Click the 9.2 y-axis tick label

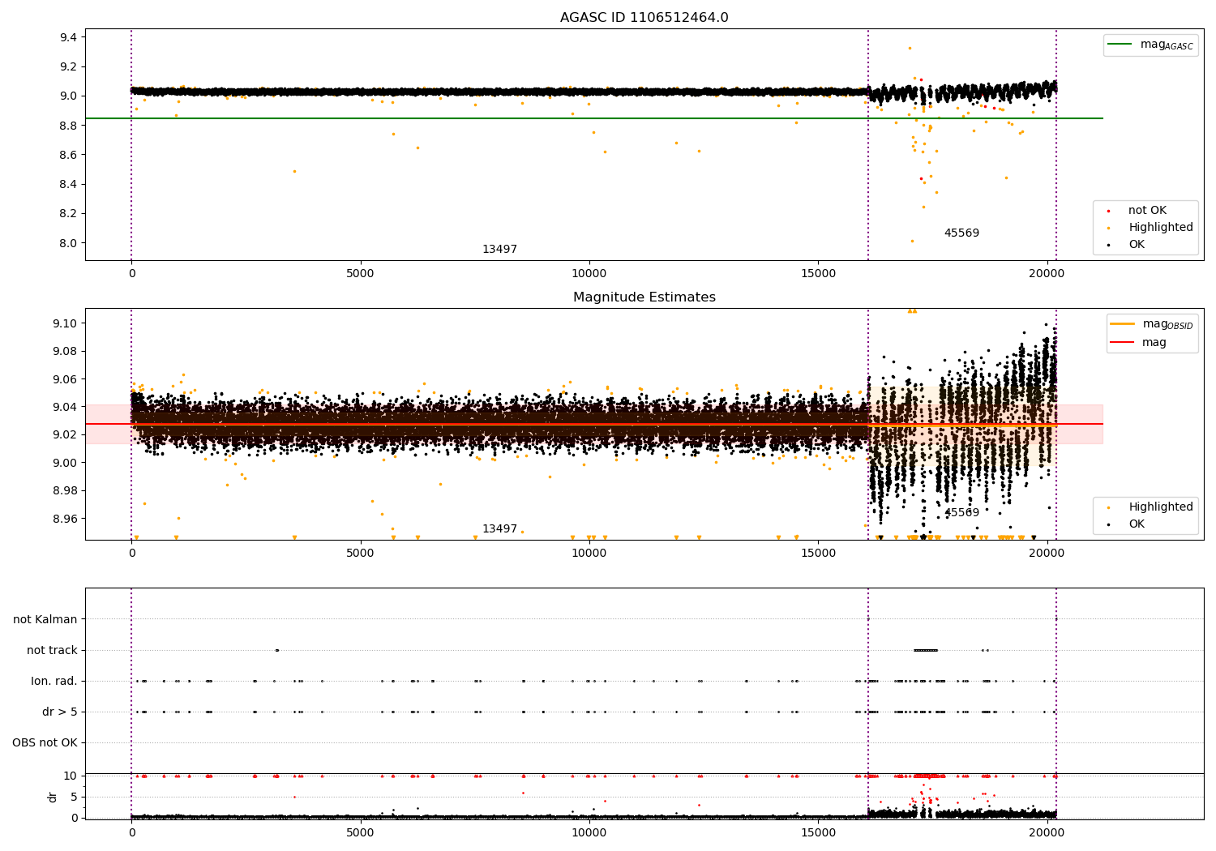click(68, 67)
